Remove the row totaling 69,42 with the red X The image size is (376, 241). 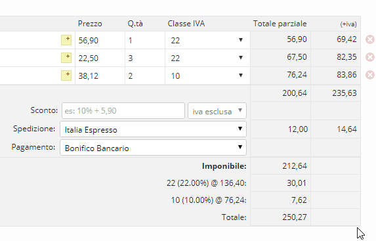point(370,39)
